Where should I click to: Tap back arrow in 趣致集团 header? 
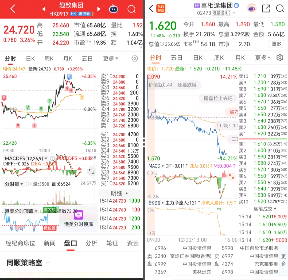click(13, 9)
